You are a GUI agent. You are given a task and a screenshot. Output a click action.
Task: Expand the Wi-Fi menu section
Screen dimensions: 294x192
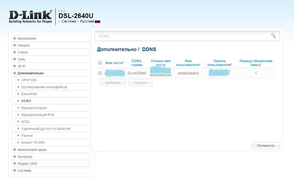coord(21,66)
